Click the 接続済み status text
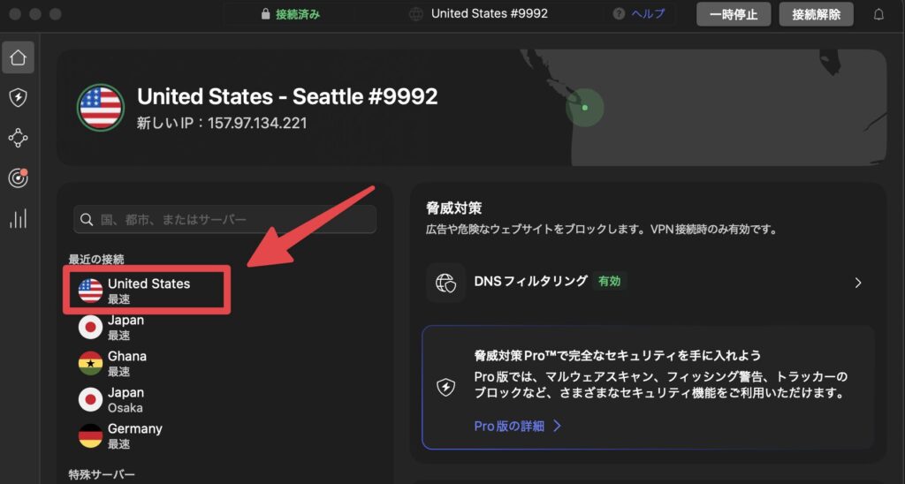This screenshot has height=484, width=905. click(298, 14)
